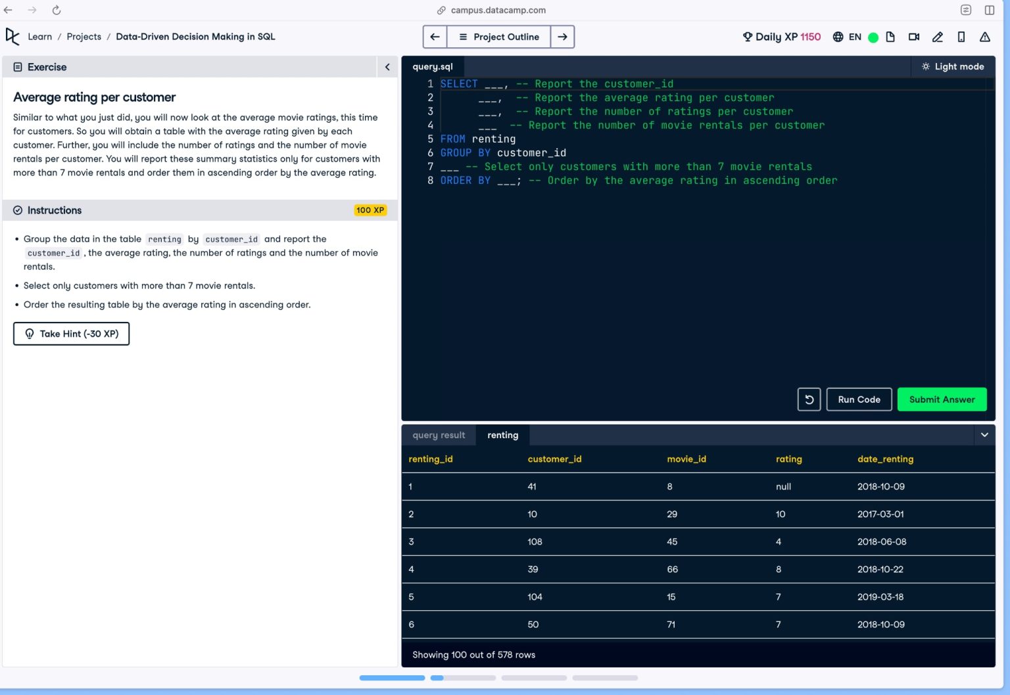Image resolution: width=1010 pixels, height=695 pixels.
Task: Select the renting table tab
Action: pyautogui.click(x=503, y=435)
